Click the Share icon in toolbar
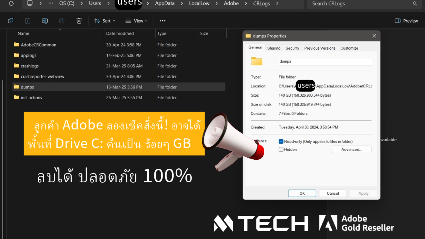 pyautogui.click(x=62, y=21)
